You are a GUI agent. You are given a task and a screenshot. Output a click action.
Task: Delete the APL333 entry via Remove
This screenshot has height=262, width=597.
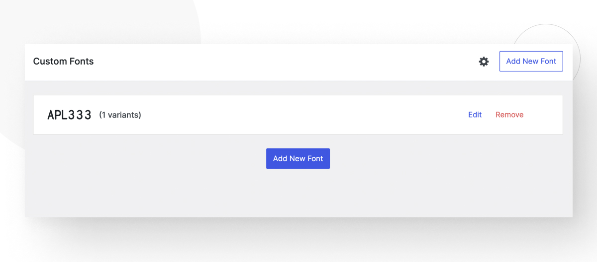509,115
